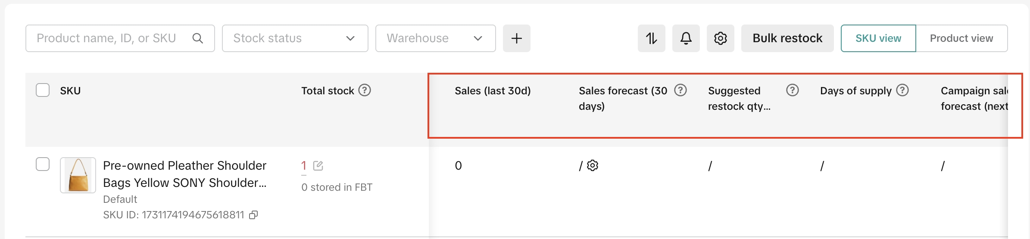Check the Pre-owned Pleather Shoulder Bags row
1030x239 pixels.
point(43,164)
